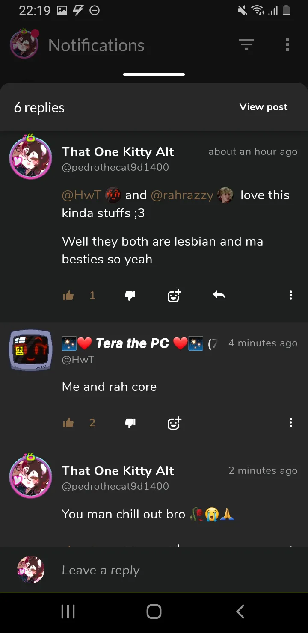This screenshot has width=308, height=633.
Task: Open the @rahrazzy mention link
Action: click(182, 195)
